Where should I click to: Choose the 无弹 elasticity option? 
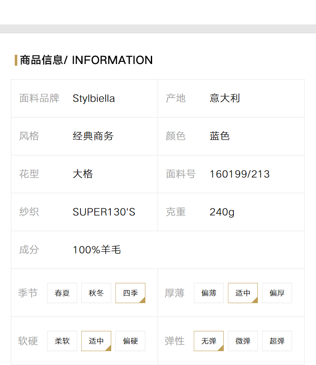(x=209, y=341)
